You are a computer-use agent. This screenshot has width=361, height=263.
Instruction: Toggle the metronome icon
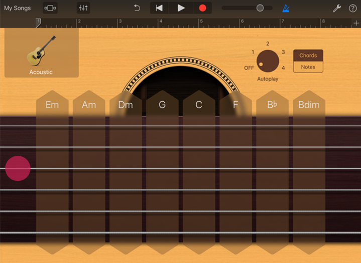point(286,9)
